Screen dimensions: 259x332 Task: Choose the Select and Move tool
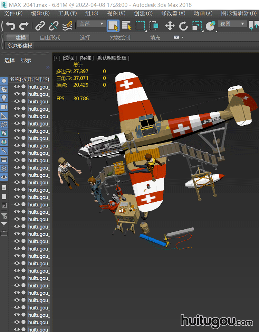(170, 26)
